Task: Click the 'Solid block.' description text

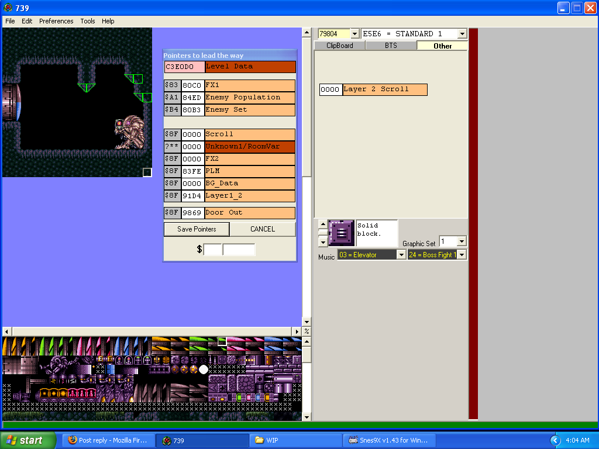Action: tap(370, 229)
